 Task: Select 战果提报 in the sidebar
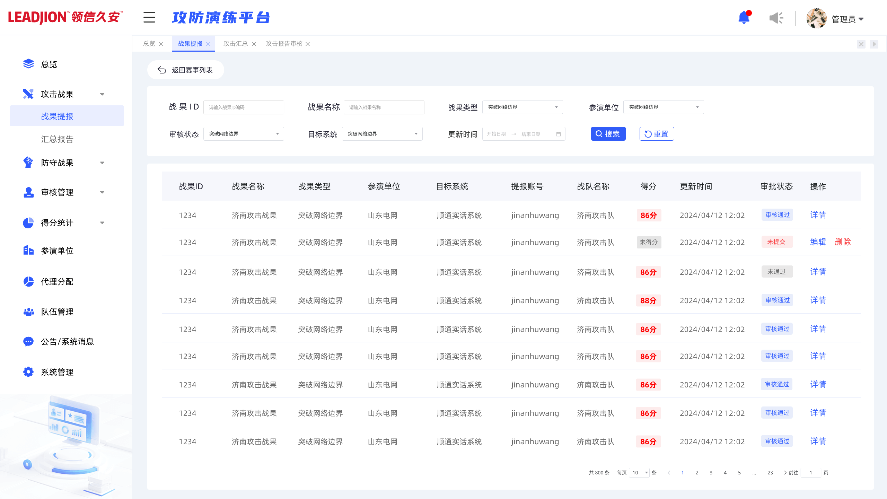coord(67,116)
